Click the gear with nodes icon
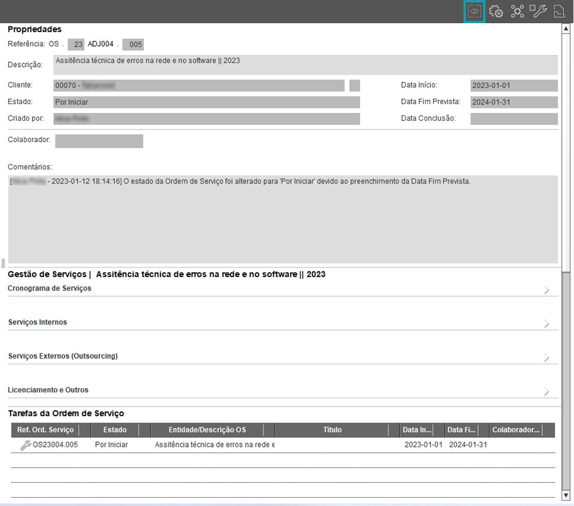Screen dimensions: 574x506 pos(517,11)
